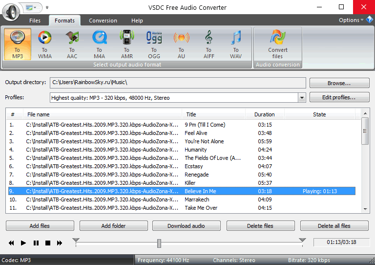375x265 pixels.
Task: Click the Play button
Action: [23, 243]
